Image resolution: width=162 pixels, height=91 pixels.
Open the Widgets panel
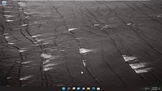coord(79,88)
